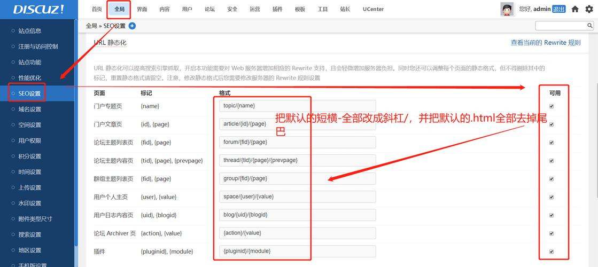Go to 域名设置 in sidebar
This screenshot has width=598, height=267.
pos(30,109)
